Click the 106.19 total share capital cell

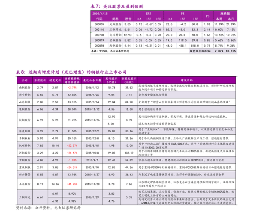(x=129, y=153)
